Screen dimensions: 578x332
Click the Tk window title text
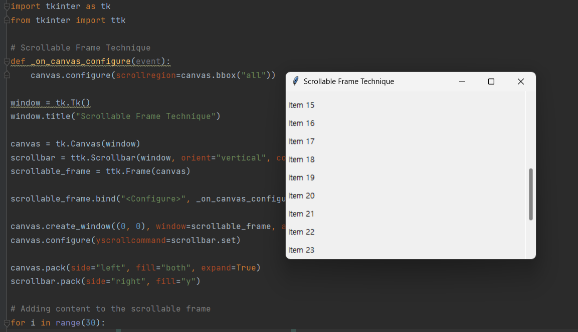coord(349,81)
